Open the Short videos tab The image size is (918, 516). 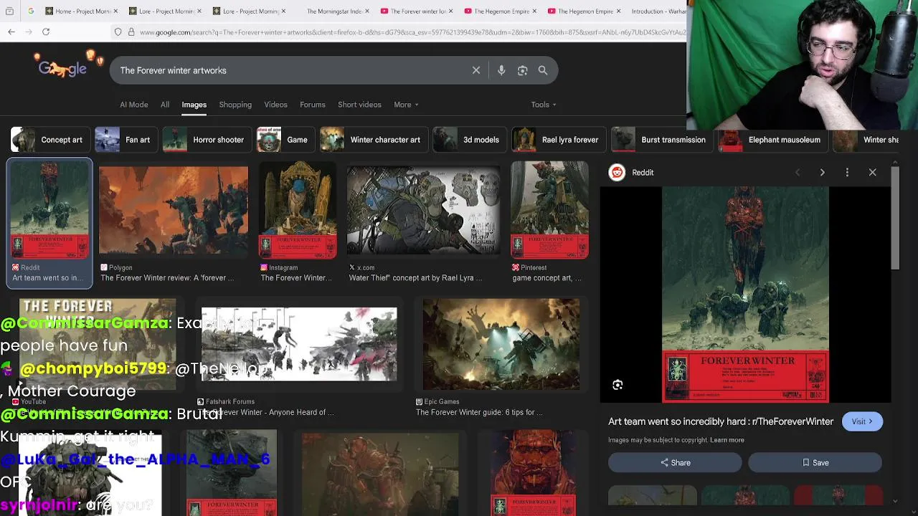[359, 105]
